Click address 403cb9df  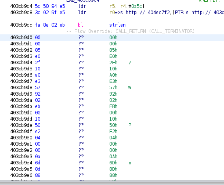point(21,132)
